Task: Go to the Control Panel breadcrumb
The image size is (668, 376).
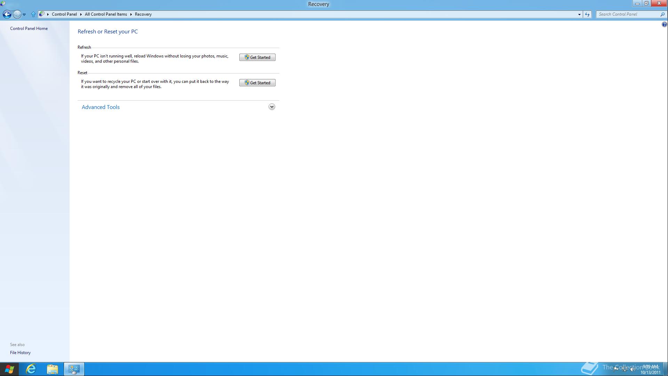Action: (x=64, y=14)
